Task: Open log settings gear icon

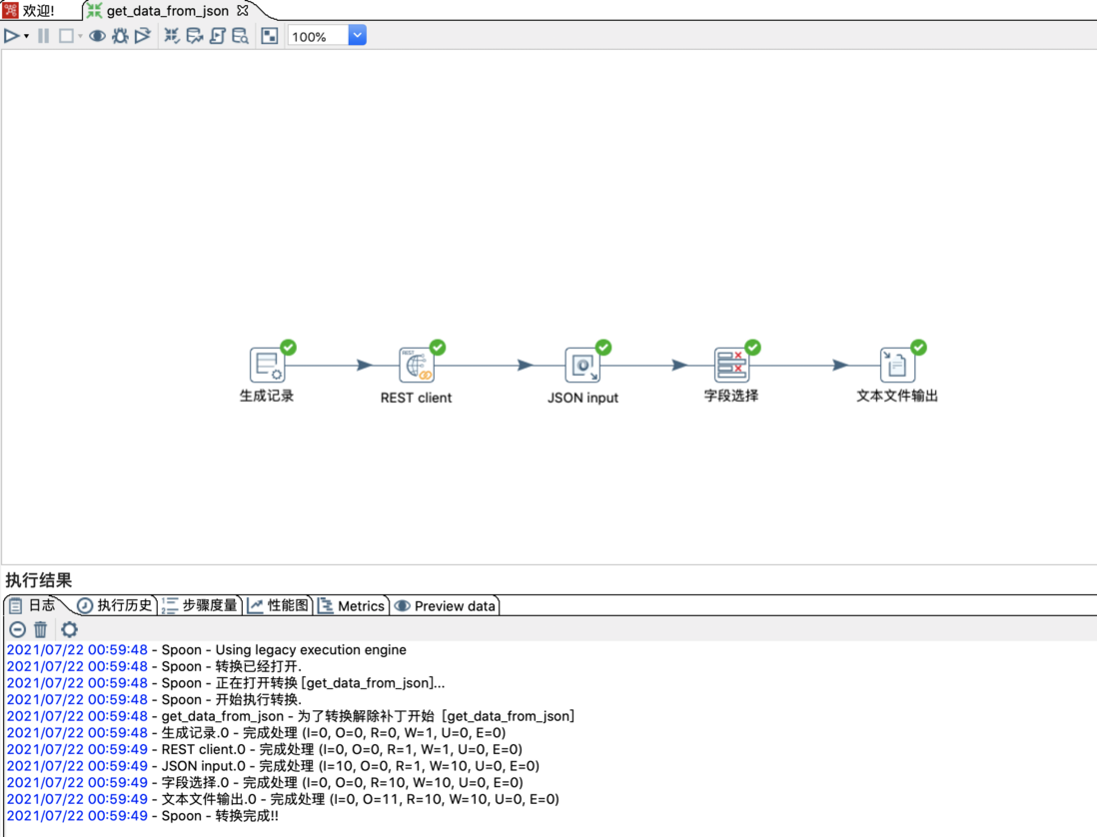Action: tap(69, 629)
